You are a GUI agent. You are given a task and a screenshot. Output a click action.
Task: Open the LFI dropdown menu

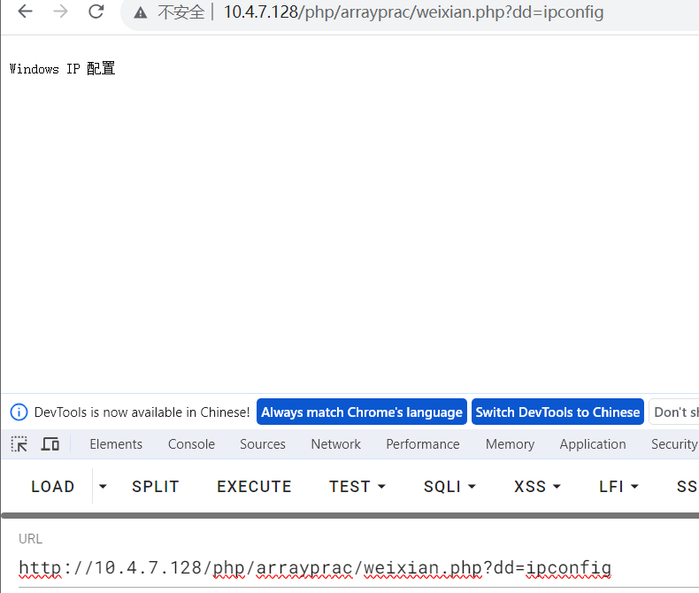[618, 487]
